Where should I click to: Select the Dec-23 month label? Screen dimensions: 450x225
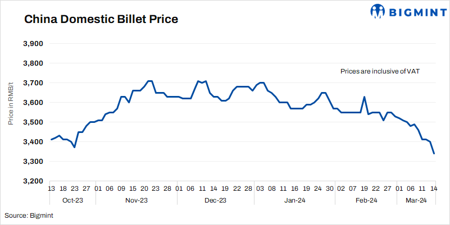coord(215,200)
